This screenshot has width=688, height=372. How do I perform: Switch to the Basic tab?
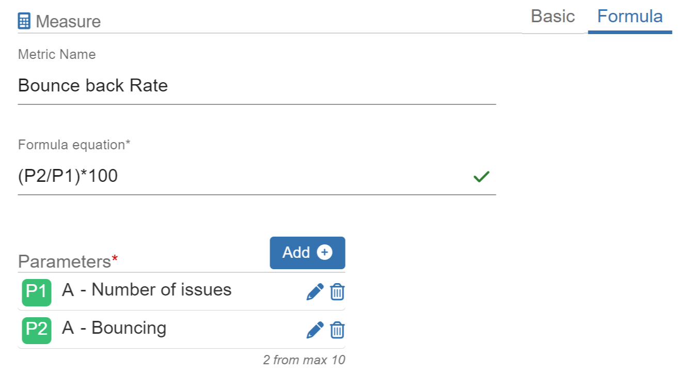pos(553,17)
